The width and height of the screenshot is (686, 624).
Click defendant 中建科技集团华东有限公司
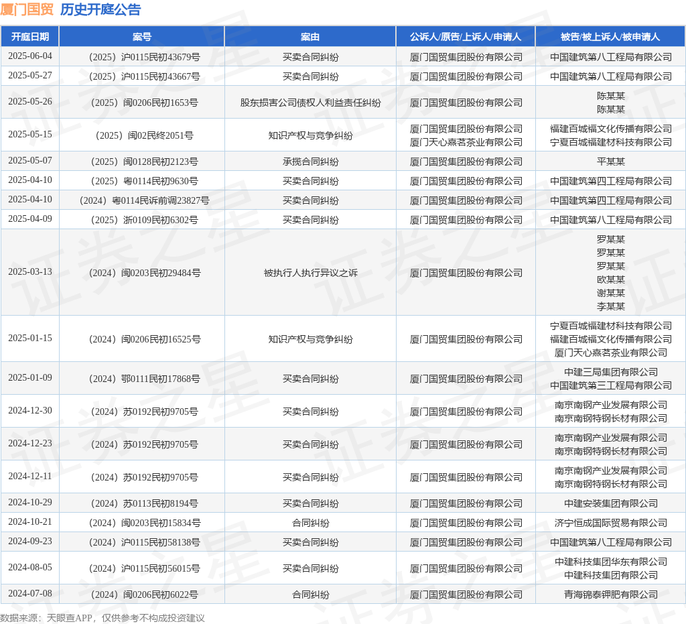point(610,562)
